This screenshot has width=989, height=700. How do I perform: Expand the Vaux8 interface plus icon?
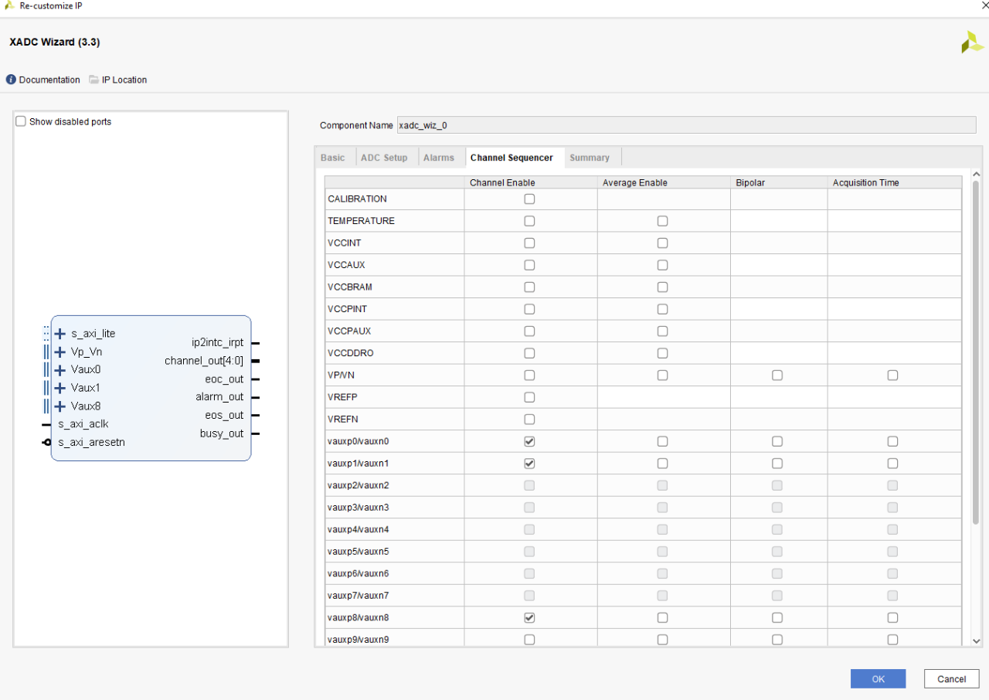[x=60, y=406]
